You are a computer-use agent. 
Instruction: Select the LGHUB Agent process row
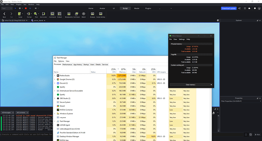point(110,125)
